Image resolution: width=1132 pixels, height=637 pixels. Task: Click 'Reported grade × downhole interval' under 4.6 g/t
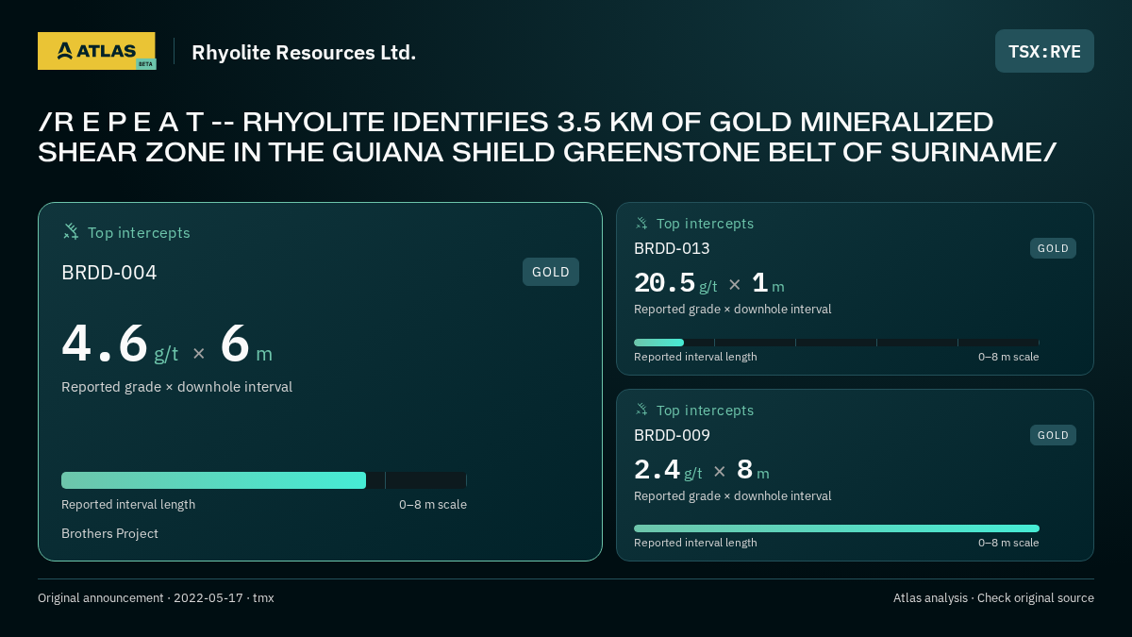(x=176, y=387)
